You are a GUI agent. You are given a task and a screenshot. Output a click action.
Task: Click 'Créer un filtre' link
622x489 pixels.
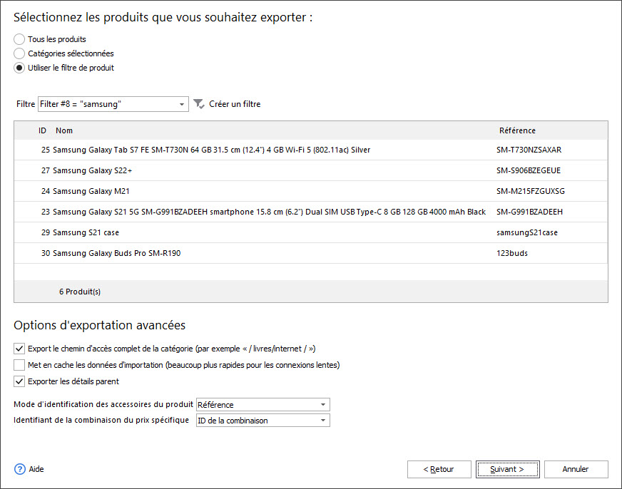(x=235, y=104)
